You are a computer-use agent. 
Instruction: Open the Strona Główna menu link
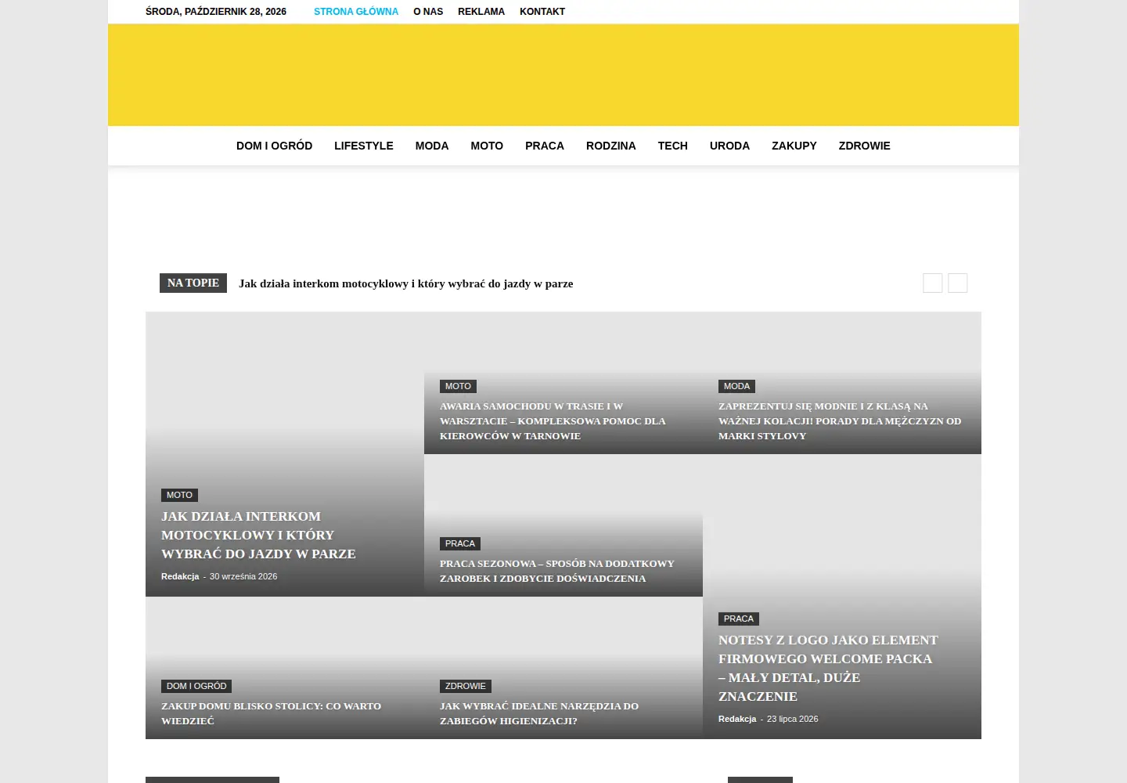(356, 12)
